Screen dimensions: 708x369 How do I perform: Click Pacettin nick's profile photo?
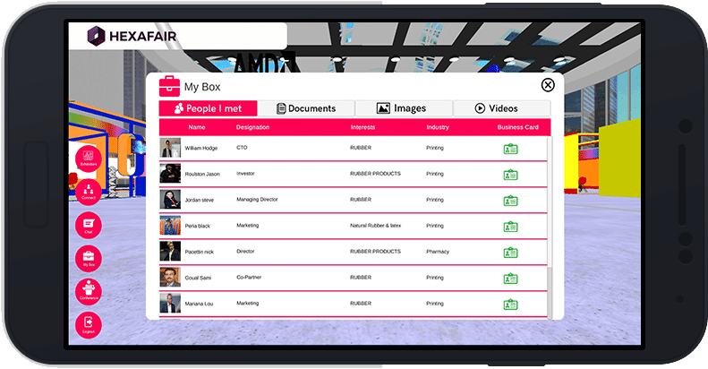point(170,252)
